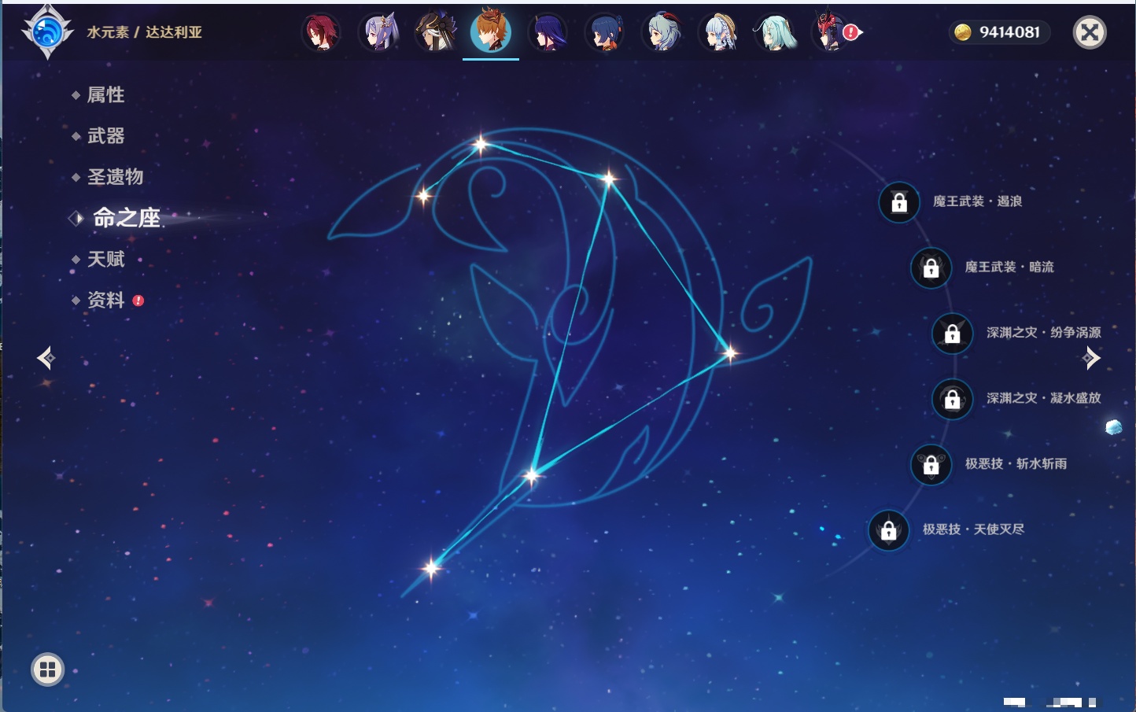Viewport: 1136px width, 712px height.
Task: Pick the avatar wearing a straw hat
Action: [719, 33]
